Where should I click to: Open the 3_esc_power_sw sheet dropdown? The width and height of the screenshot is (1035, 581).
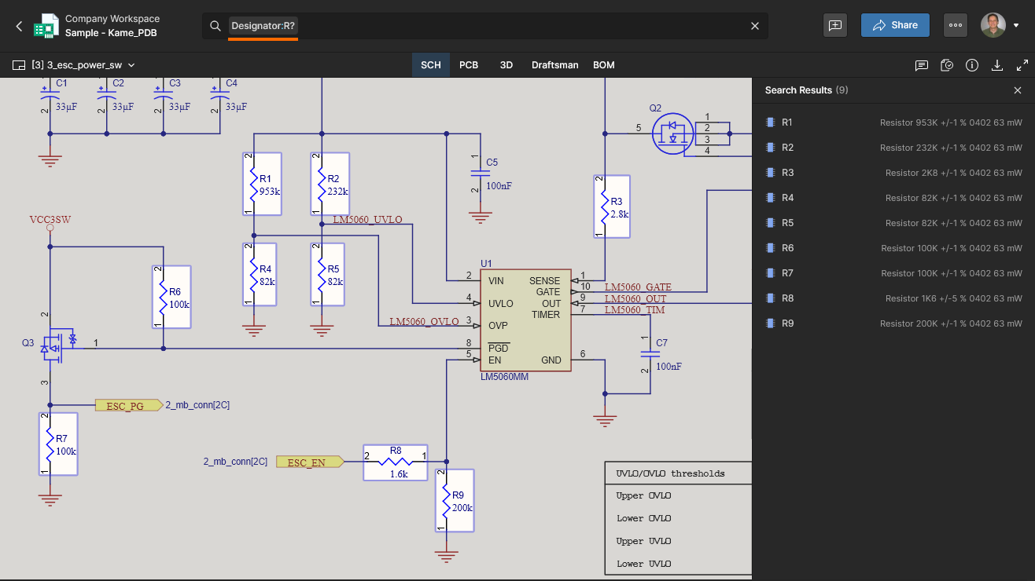tap(131, 65)
